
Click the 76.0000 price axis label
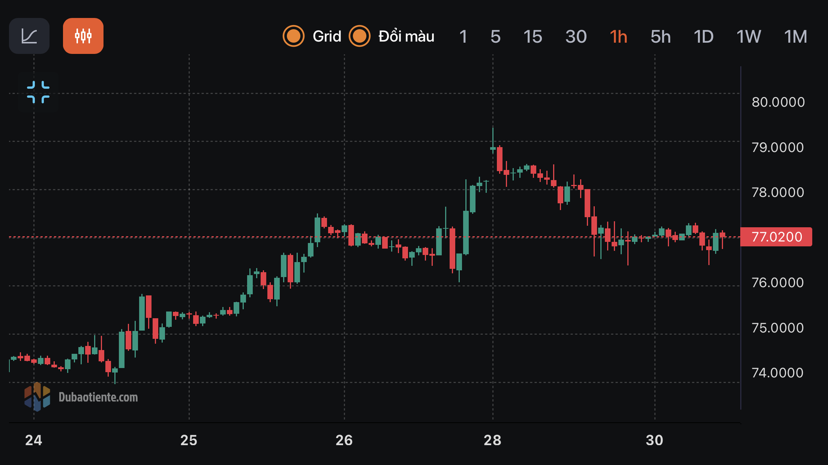tap(778, 282)
